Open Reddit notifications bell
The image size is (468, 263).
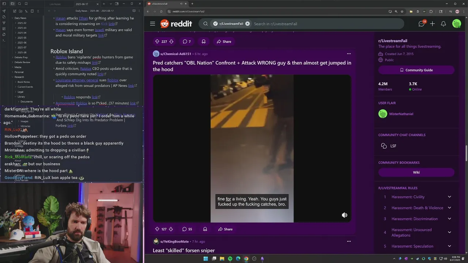(x=444, y=24)
